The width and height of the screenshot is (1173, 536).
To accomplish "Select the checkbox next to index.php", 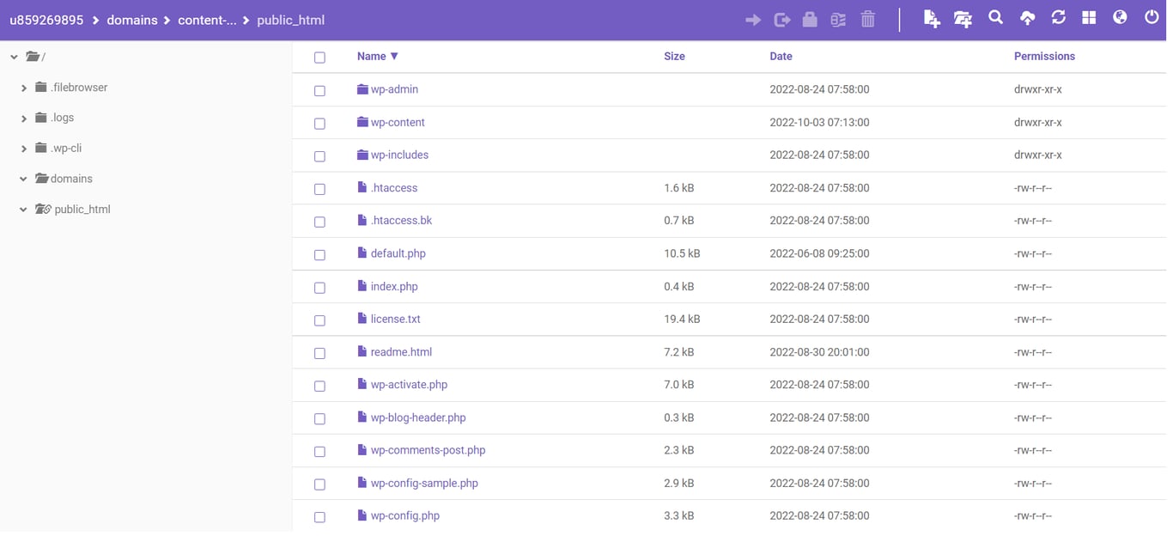I will pyautogui.click(x=320, y=287).
